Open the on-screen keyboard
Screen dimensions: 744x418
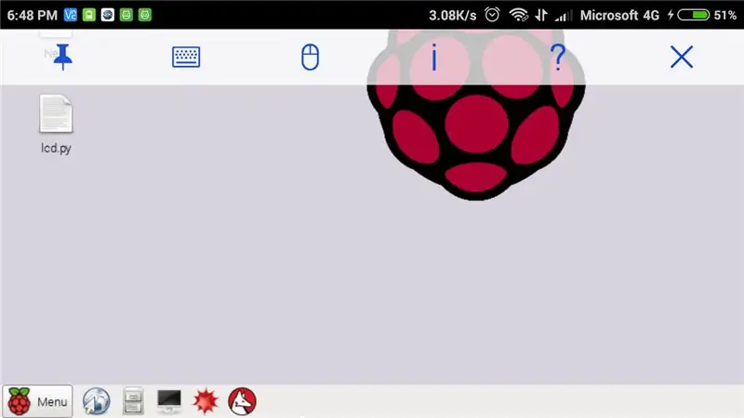(186, 57)
